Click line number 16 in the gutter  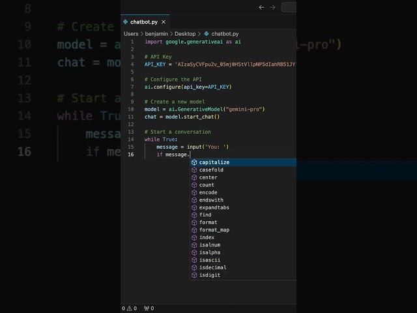[131, 155]
